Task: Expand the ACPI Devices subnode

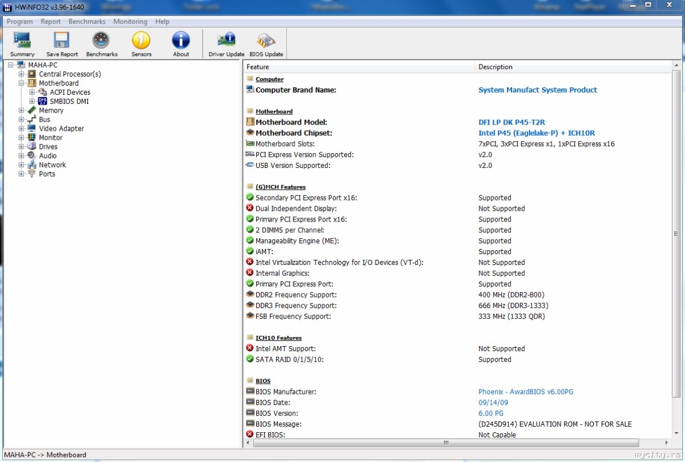Action: 32,93
